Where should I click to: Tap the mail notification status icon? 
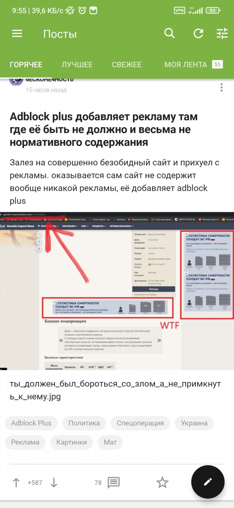tap(93, 11)
